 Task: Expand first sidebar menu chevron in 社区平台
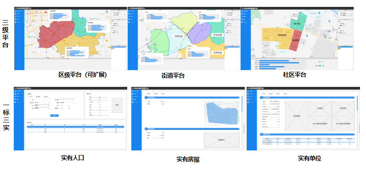click(250, 11)
